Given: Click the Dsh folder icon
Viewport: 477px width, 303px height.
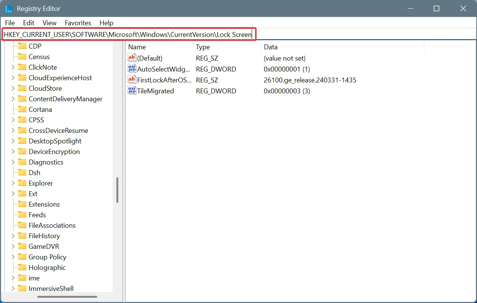Looking at the screenshot, I should coord(22,172).
